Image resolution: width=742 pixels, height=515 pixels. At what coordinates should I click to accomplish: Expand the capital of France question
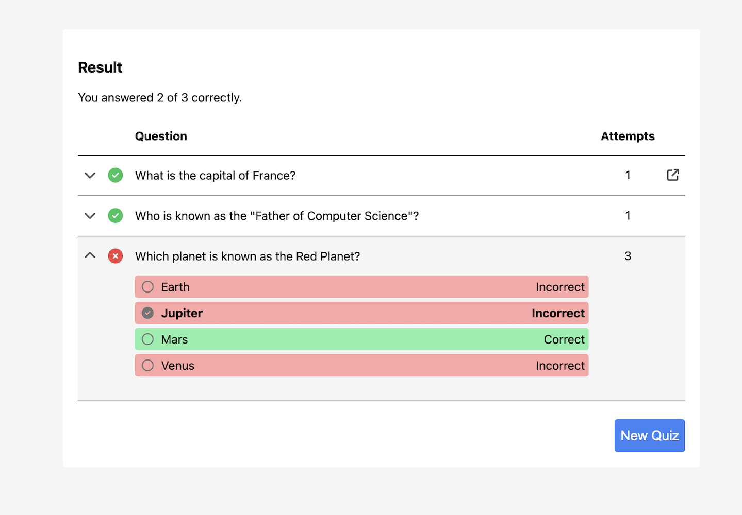90,176
